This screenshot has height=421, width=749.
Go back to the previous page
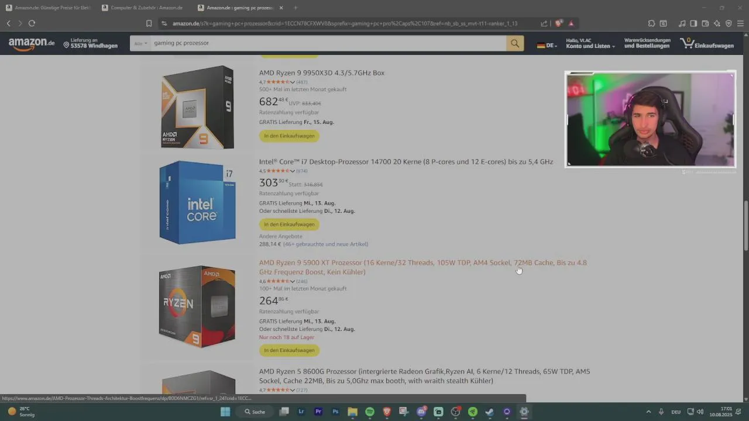(8, 23)
